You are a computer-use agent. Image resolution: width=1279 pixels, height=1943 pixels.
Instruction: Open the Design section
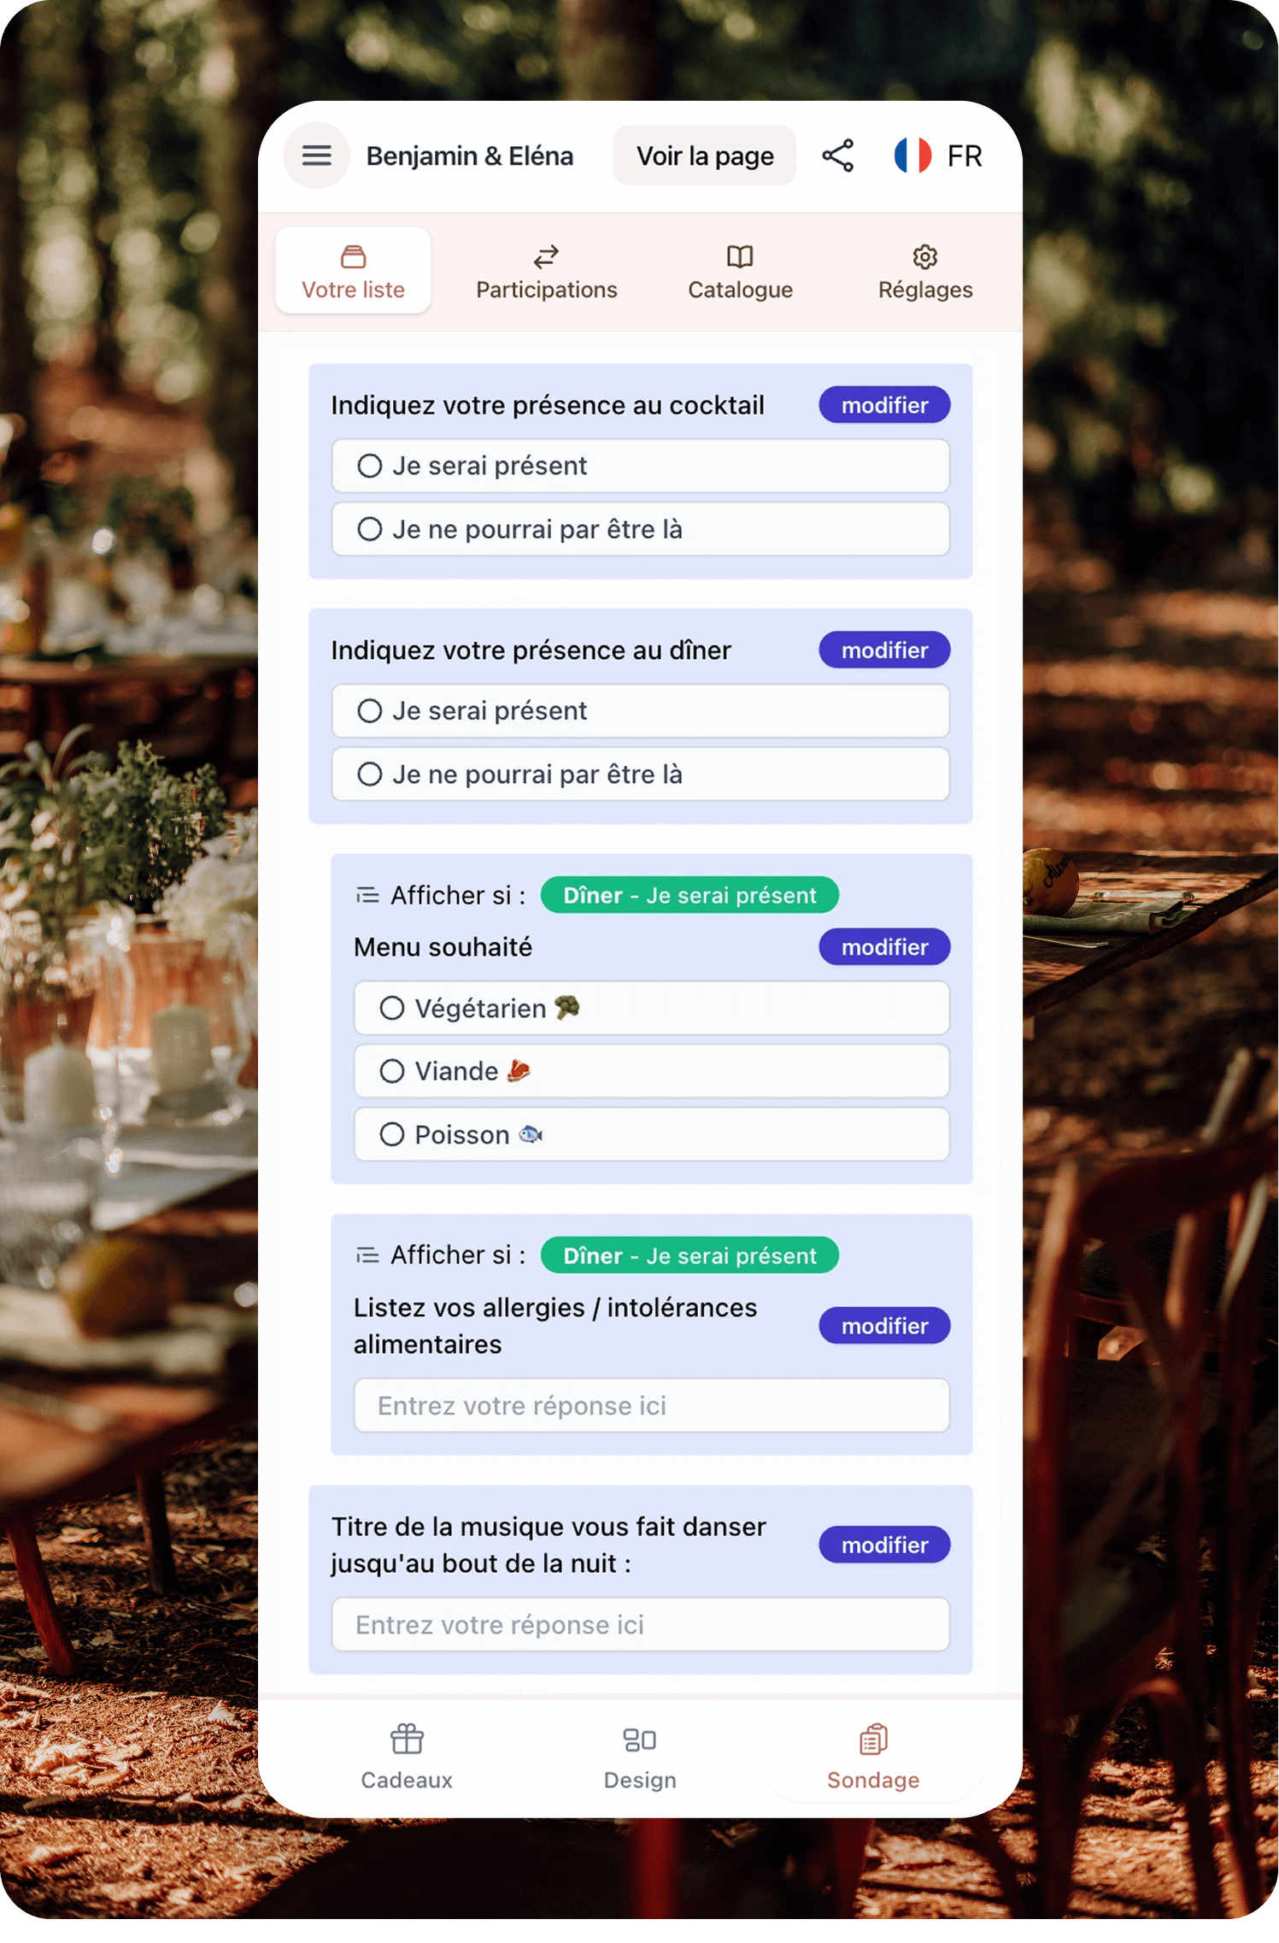[640, 1757]
